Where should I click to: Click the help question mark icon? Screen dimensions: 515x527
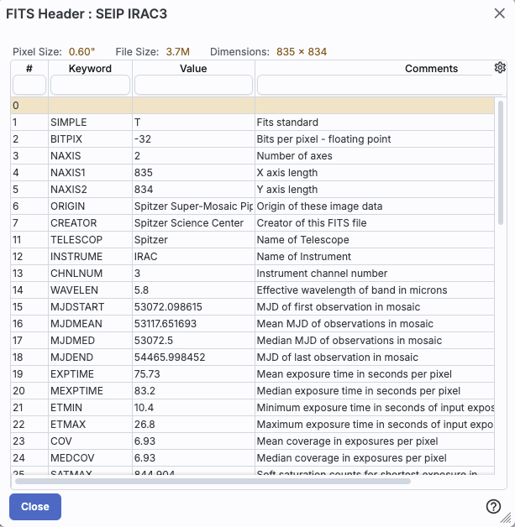pos(493,506)
